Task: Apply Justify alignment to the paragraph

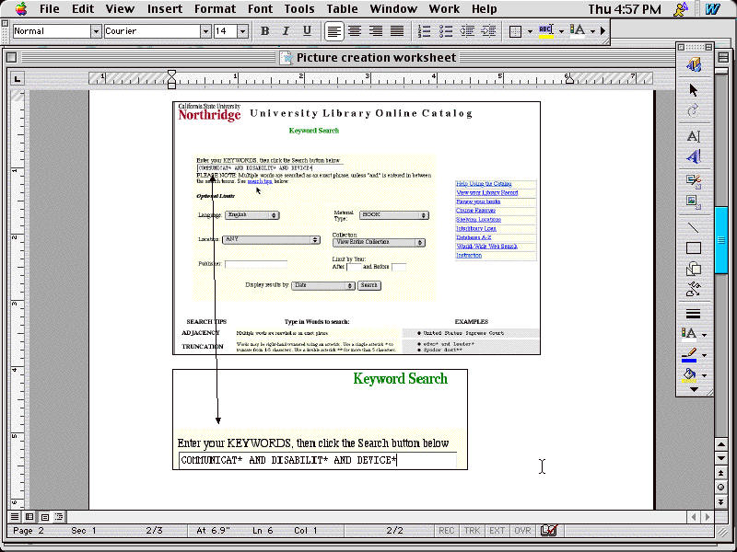Action: 397,31
